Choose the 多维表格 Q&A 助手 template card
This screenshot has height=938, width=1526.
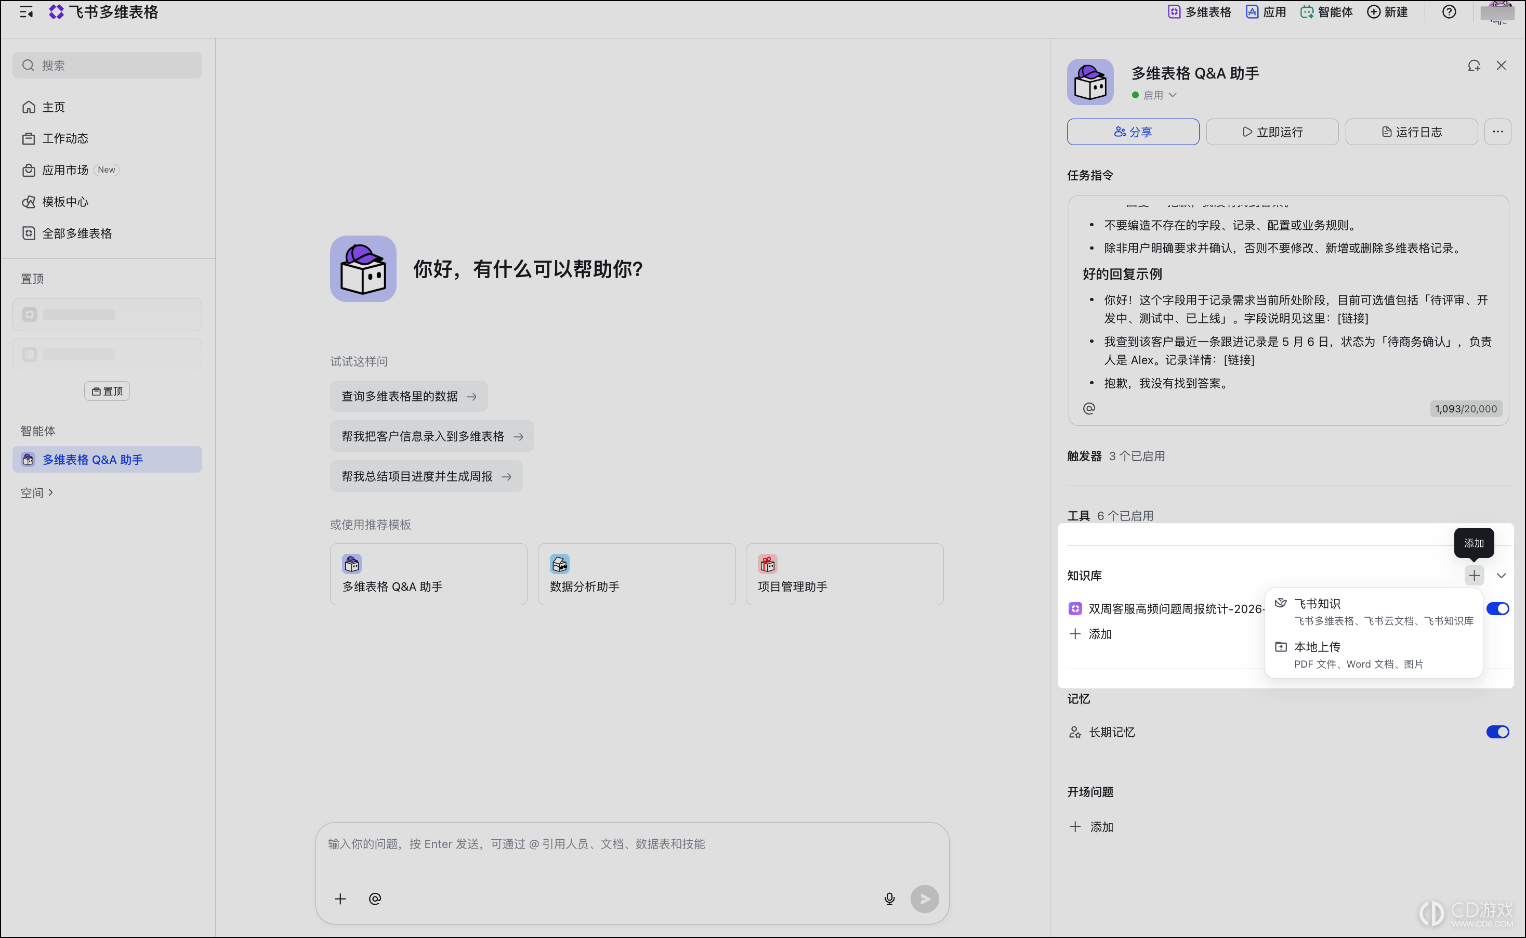click(x=428, y=575)
